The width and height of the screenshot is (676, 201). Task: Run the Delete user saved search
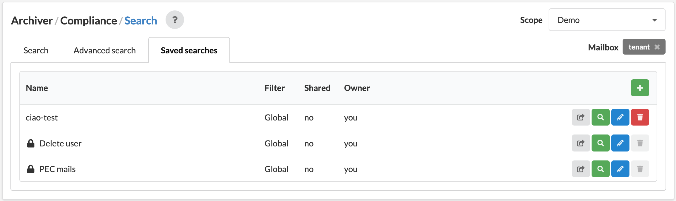click(601, 143)
